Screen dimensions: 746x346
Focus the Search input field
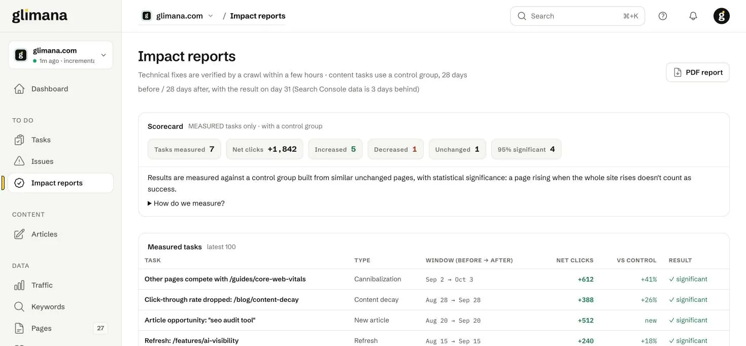[x=578, y=16]
